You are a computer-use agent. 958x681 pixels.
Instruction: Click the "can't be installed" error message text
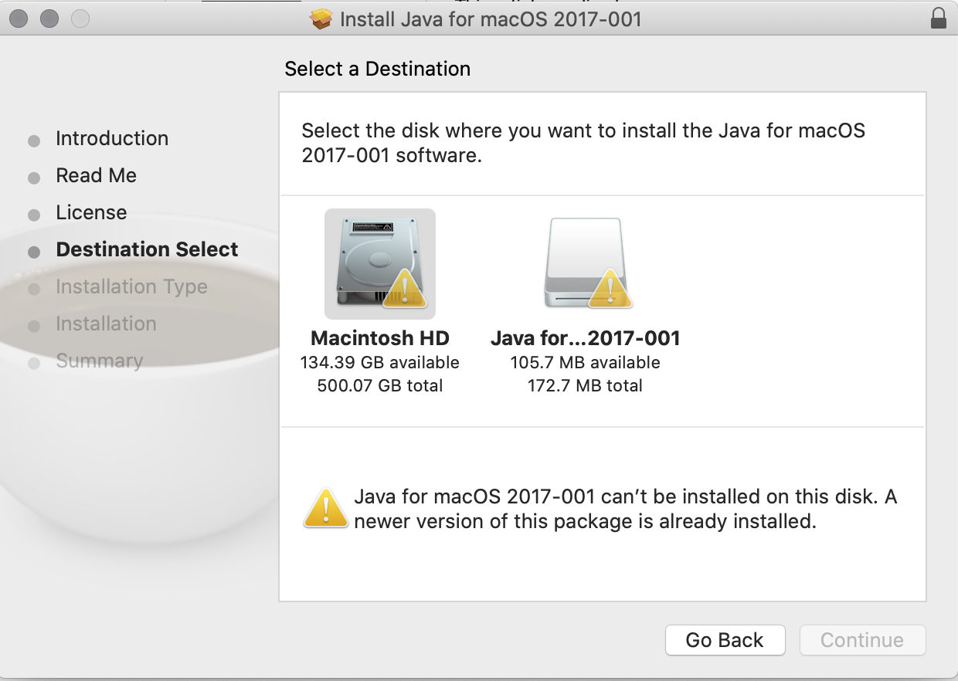coord(625,509)
